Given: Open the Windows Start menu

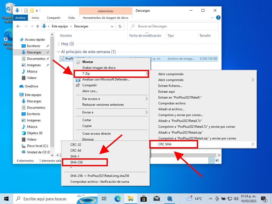Looking at the screenshot, I should 6,198.
